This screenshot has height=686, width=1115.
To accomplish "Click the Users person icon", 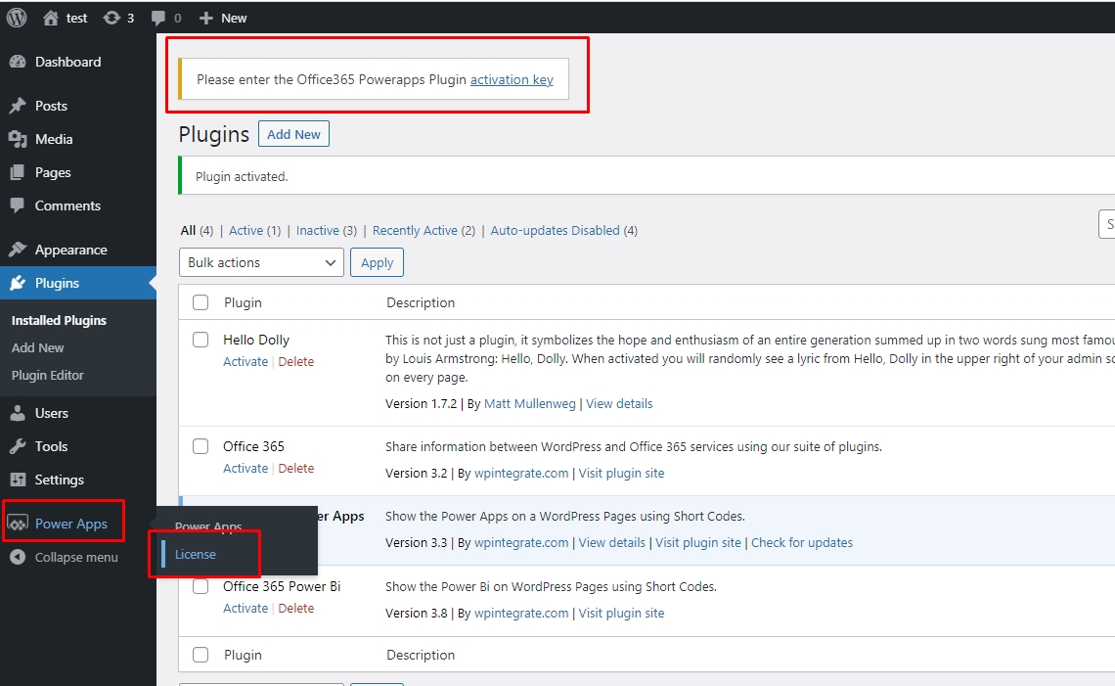I will (18, 413).
